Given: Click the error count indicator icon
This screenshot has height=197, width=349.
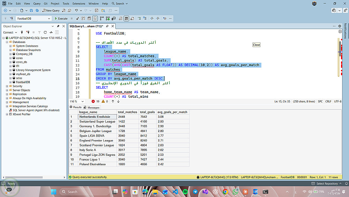Looking at the screenshot, I should click(93, 101).
